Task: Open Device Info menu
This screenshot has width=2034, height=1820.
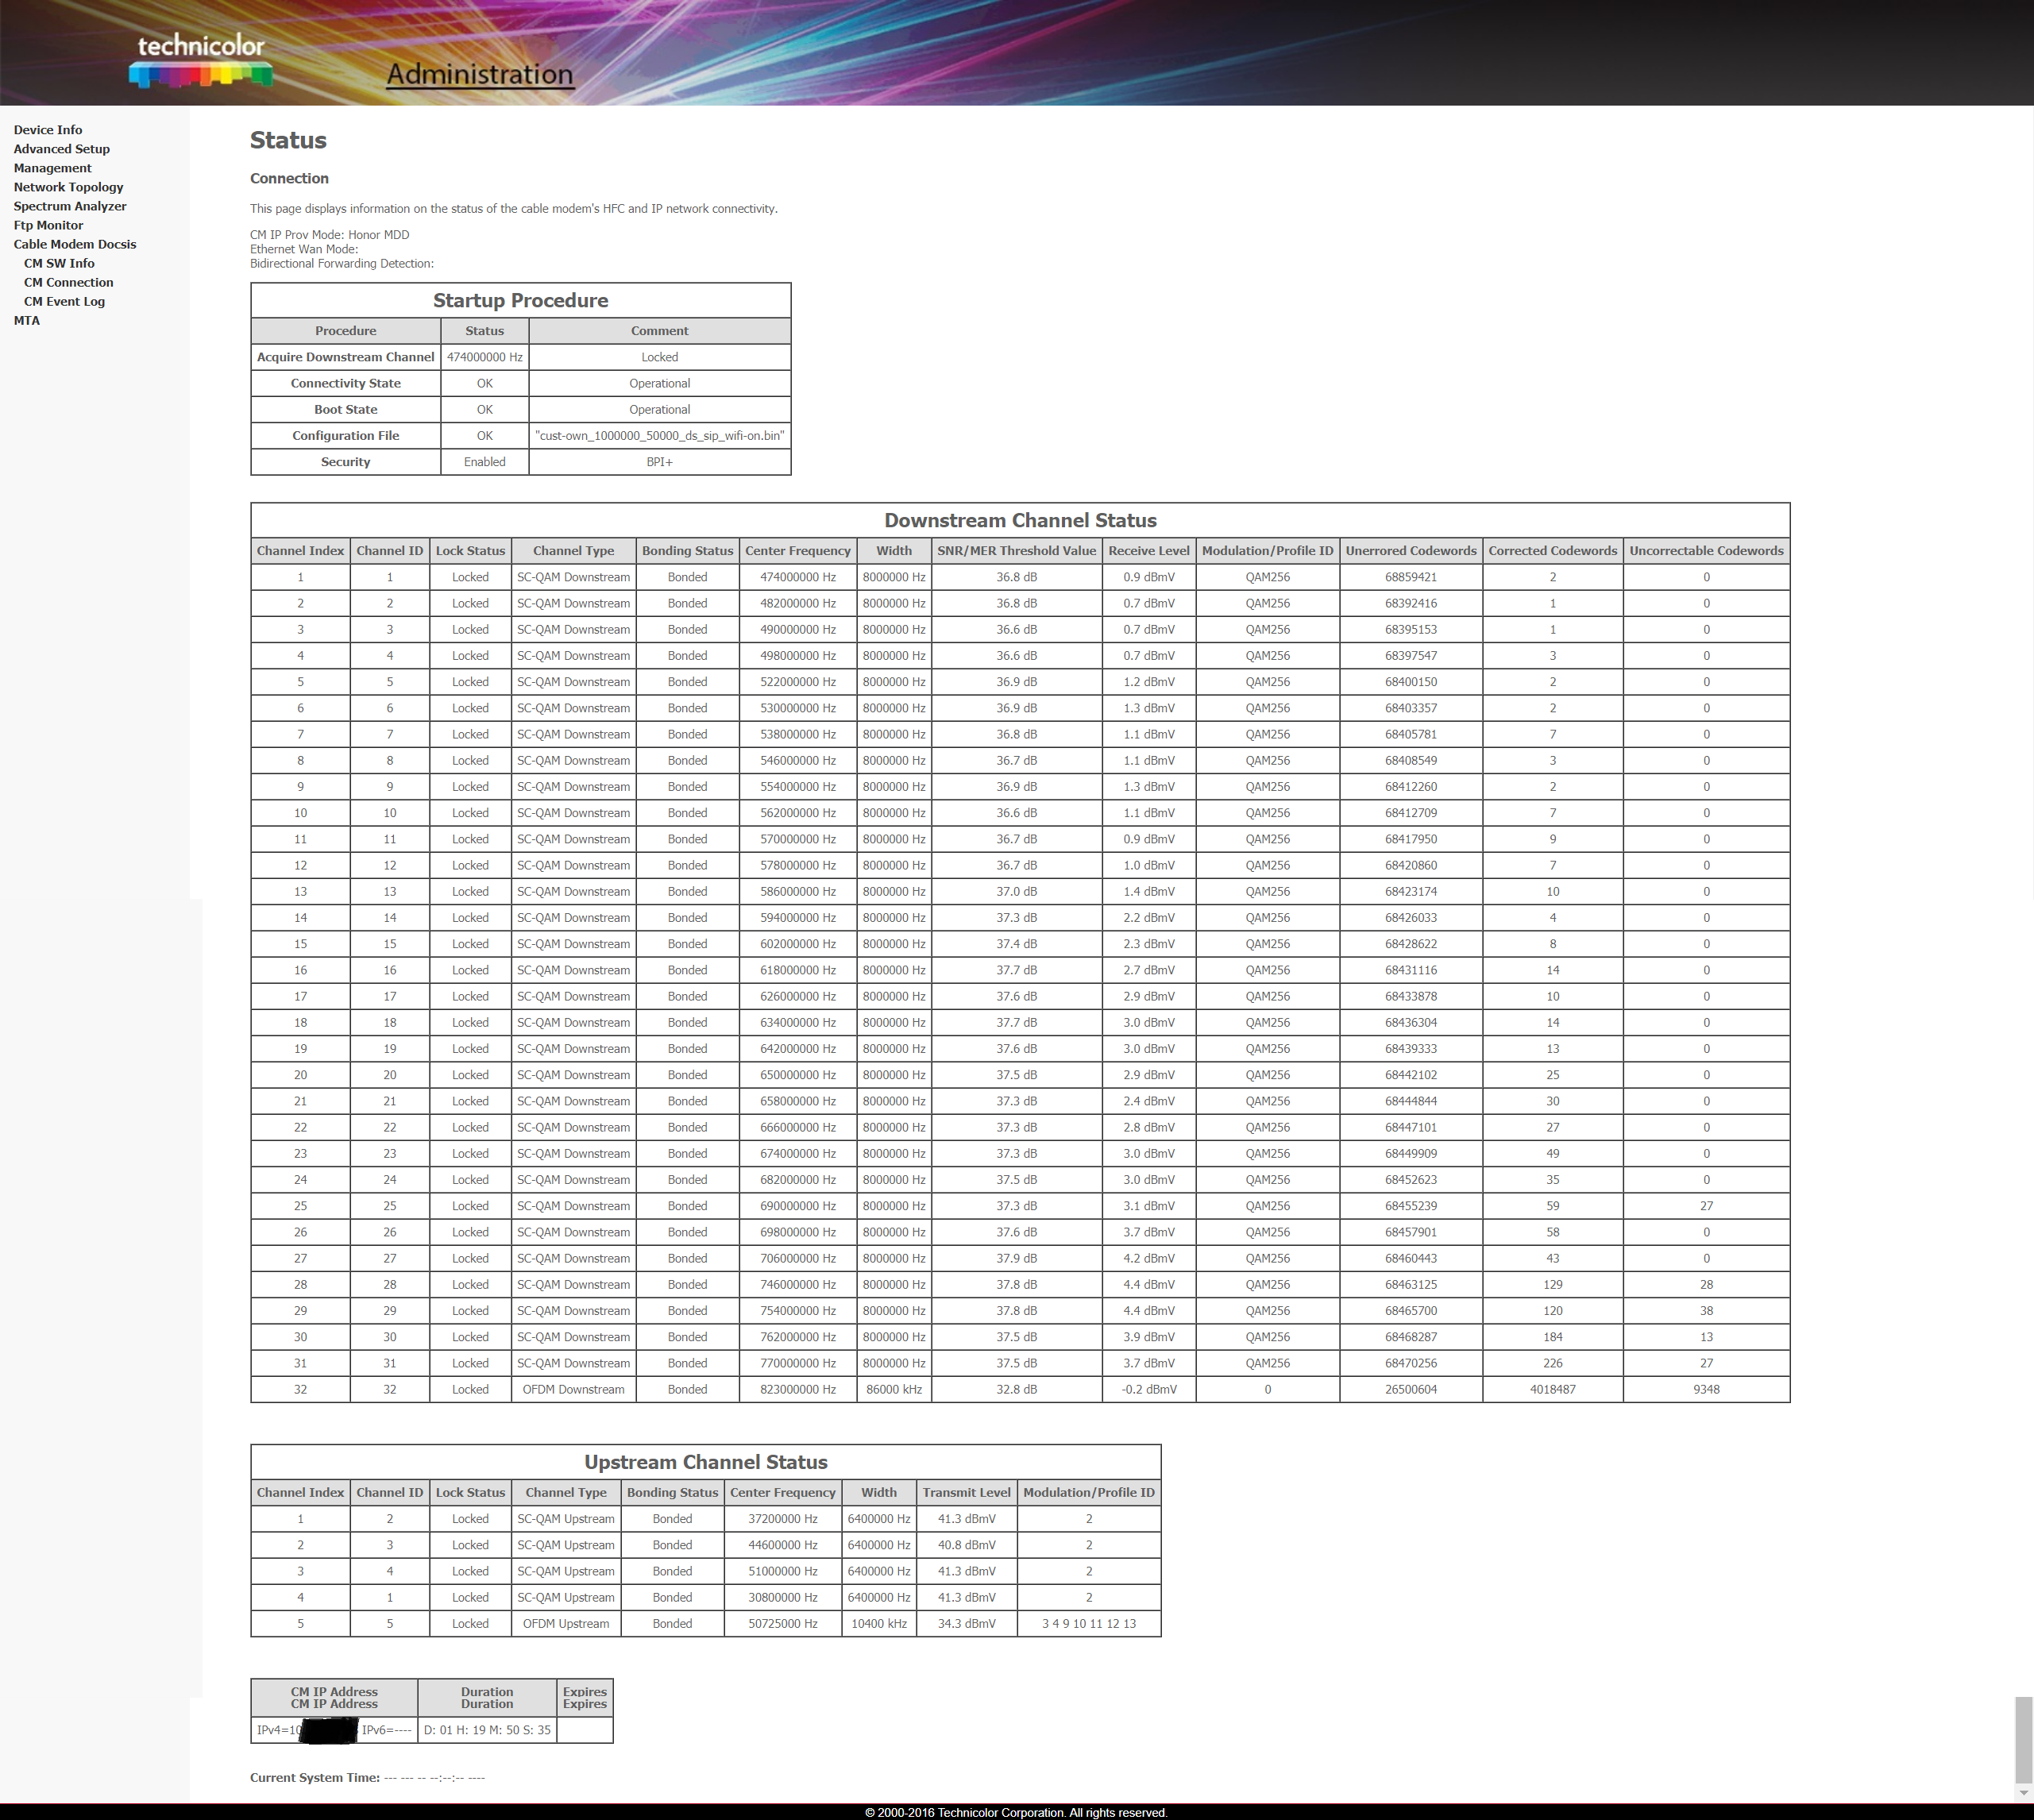Action: (48, 130)
